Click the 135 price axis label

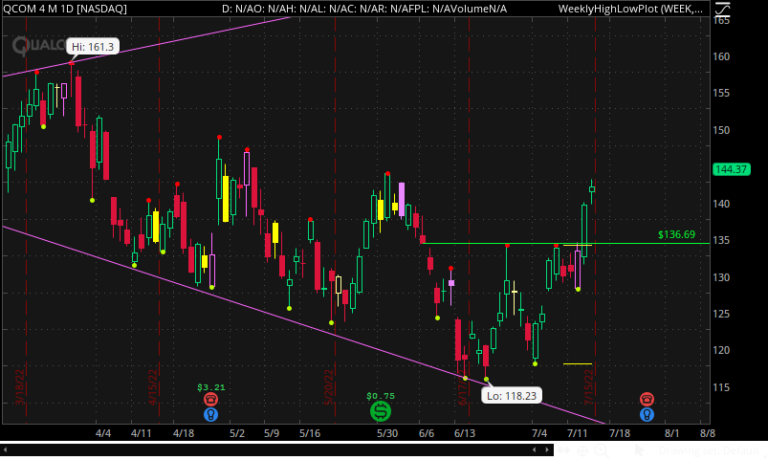(x=721, y=240)
